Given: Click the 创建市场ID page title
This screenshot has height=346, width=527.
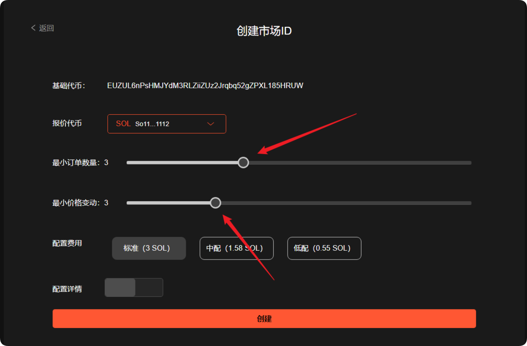Looking at the screenshot, I should pos(264,31).
